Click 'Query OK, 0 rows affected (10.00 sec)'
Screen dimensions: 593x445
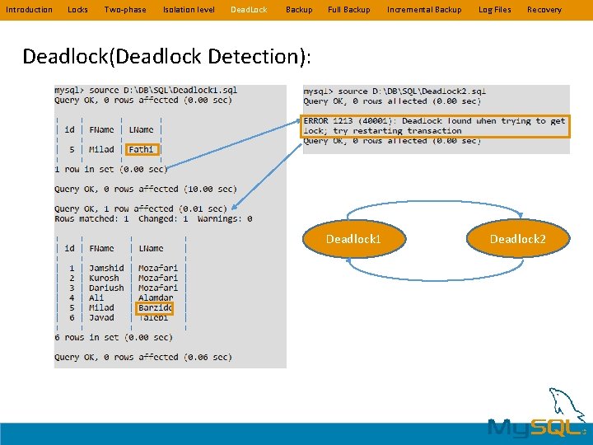[146, 190]
